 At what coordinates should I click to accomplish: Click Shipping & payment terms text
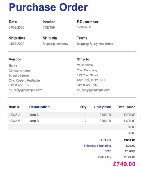95,44
